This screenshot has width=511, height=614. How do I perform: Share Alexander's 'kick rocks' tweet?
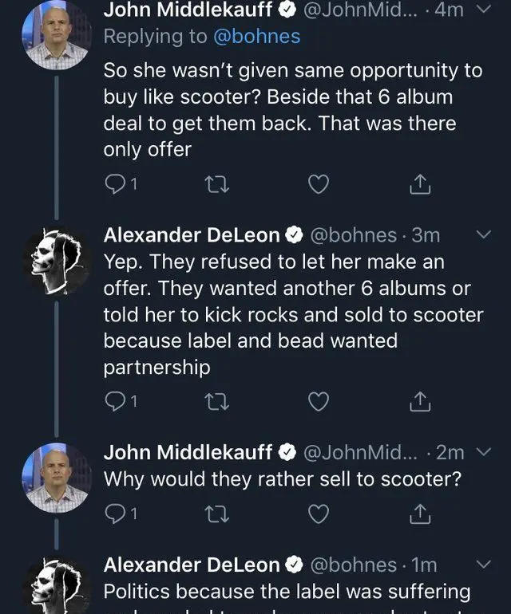click(x=419, y=402)
